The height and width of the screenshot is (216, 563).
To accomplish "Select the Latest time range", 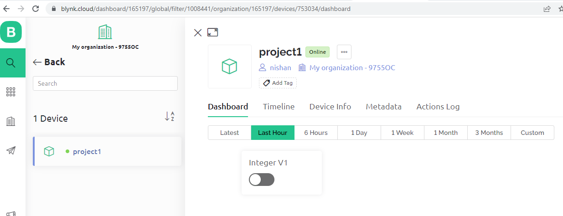I will 229,133.
